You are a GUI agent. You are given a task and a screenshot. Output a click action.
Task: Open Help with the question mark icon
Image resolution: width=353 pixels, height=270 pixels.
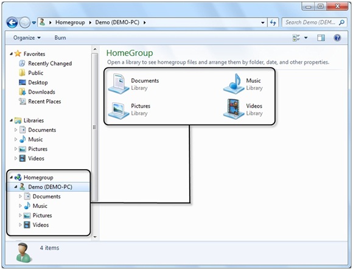tap(337, 38)
